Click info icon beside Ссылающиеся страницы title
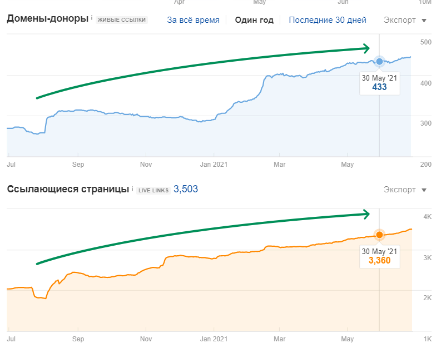 point(132,189)
